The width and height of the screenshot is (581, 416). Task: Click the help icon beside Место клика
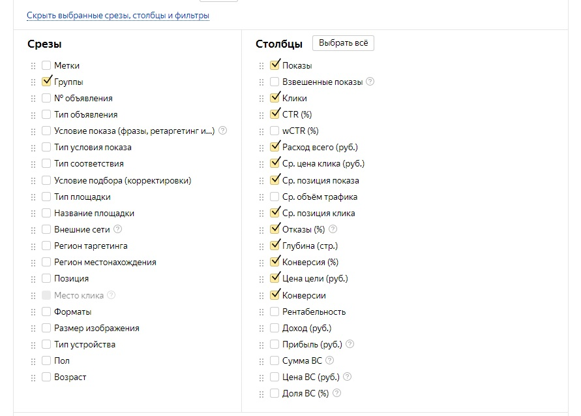[x=112, y=295]
